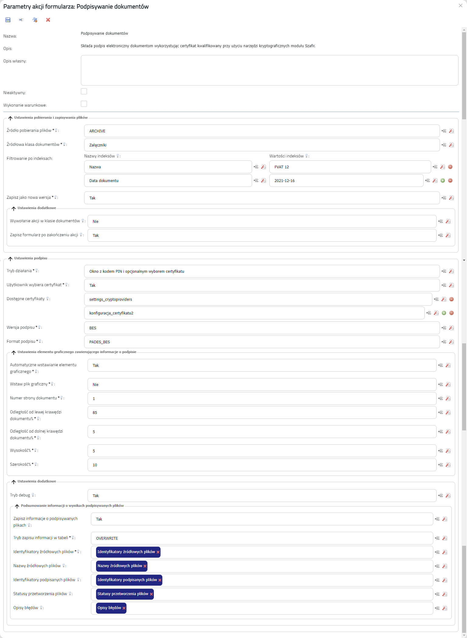The height and width of the screenshot is (638, 467).
Task: Remove Nazwy źródłowych plików tag
Action: (145, 566)
